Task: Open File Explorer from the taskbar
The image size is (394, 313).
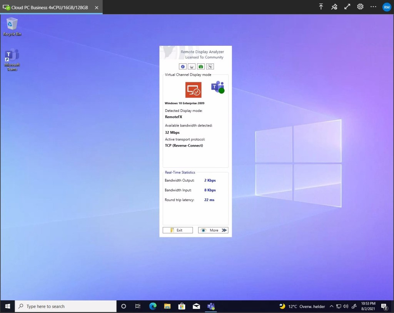Action: pyautogui.click(x=167, y=306)
